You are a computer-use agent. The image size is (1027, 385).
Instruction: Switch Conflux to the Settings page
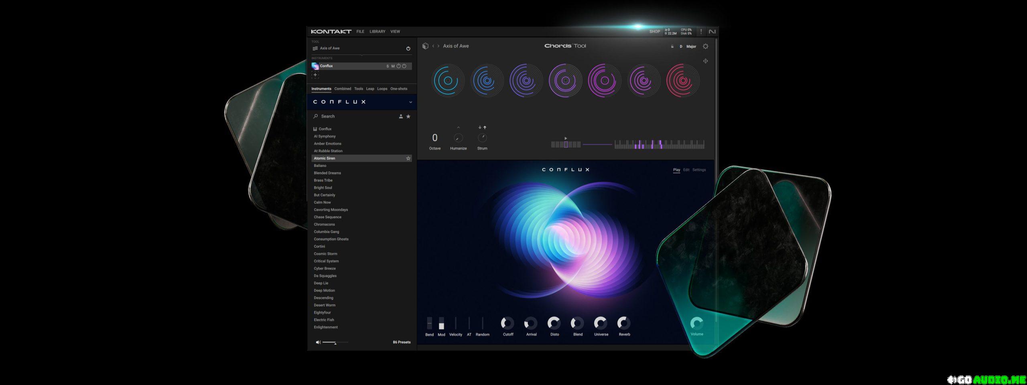699,170
